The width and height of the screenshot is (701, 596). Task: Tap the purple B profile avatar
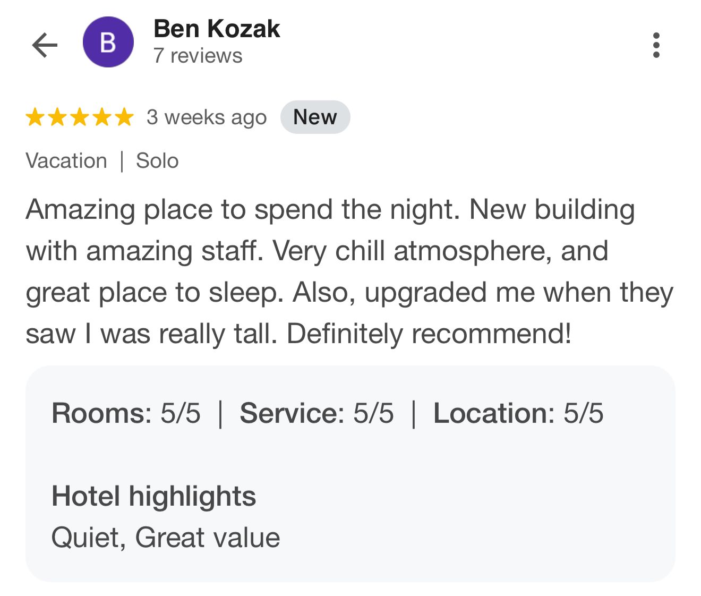[x=108, y=42]
